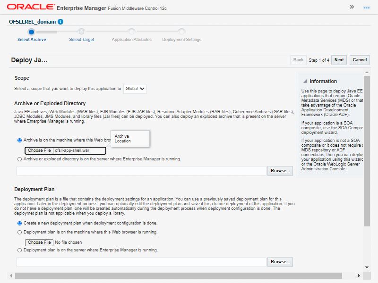Select archive on Web browser machine option
The height and width of the screenshot is (283, 378).
pos(19,140)
